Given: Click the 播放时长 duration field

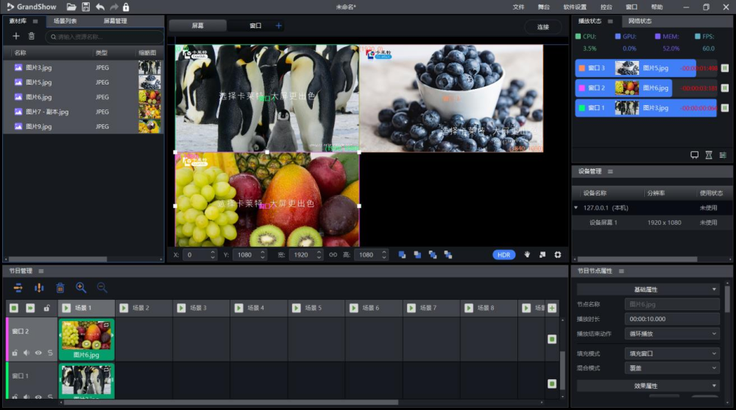Looking at the screenshot, I should (672, 319).
